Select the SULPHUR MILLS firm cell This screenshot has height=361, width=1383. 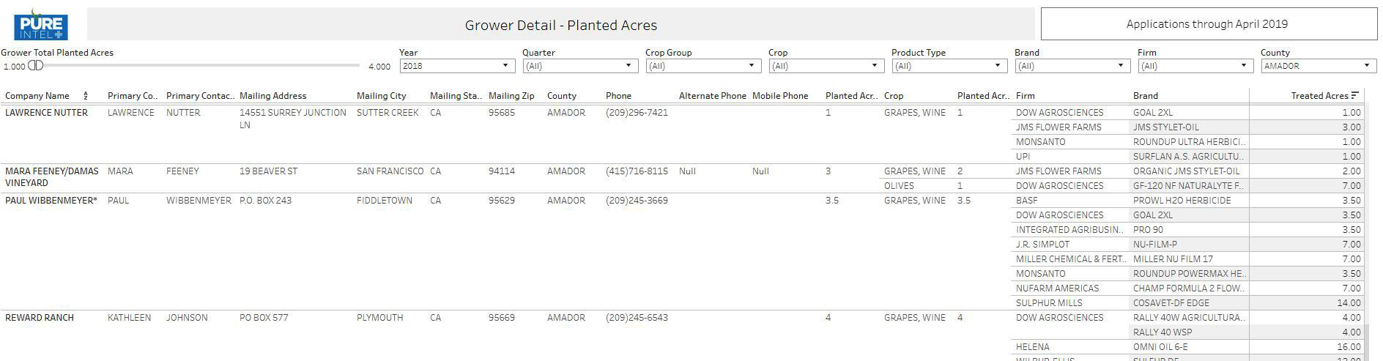(1048, 303)
